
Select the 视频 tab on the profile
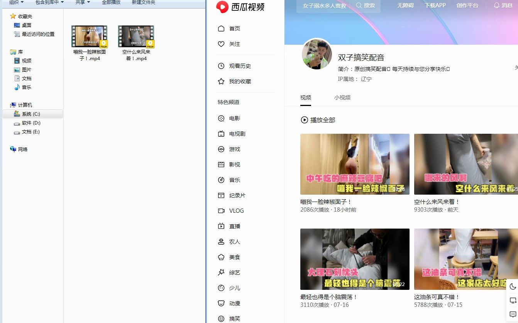point(305,98)
